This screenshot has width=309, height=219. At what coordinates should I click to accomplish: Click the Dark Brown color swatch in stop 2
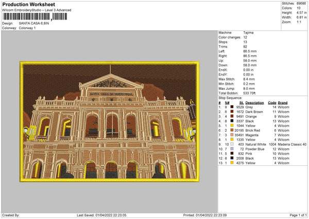(232, 112)
